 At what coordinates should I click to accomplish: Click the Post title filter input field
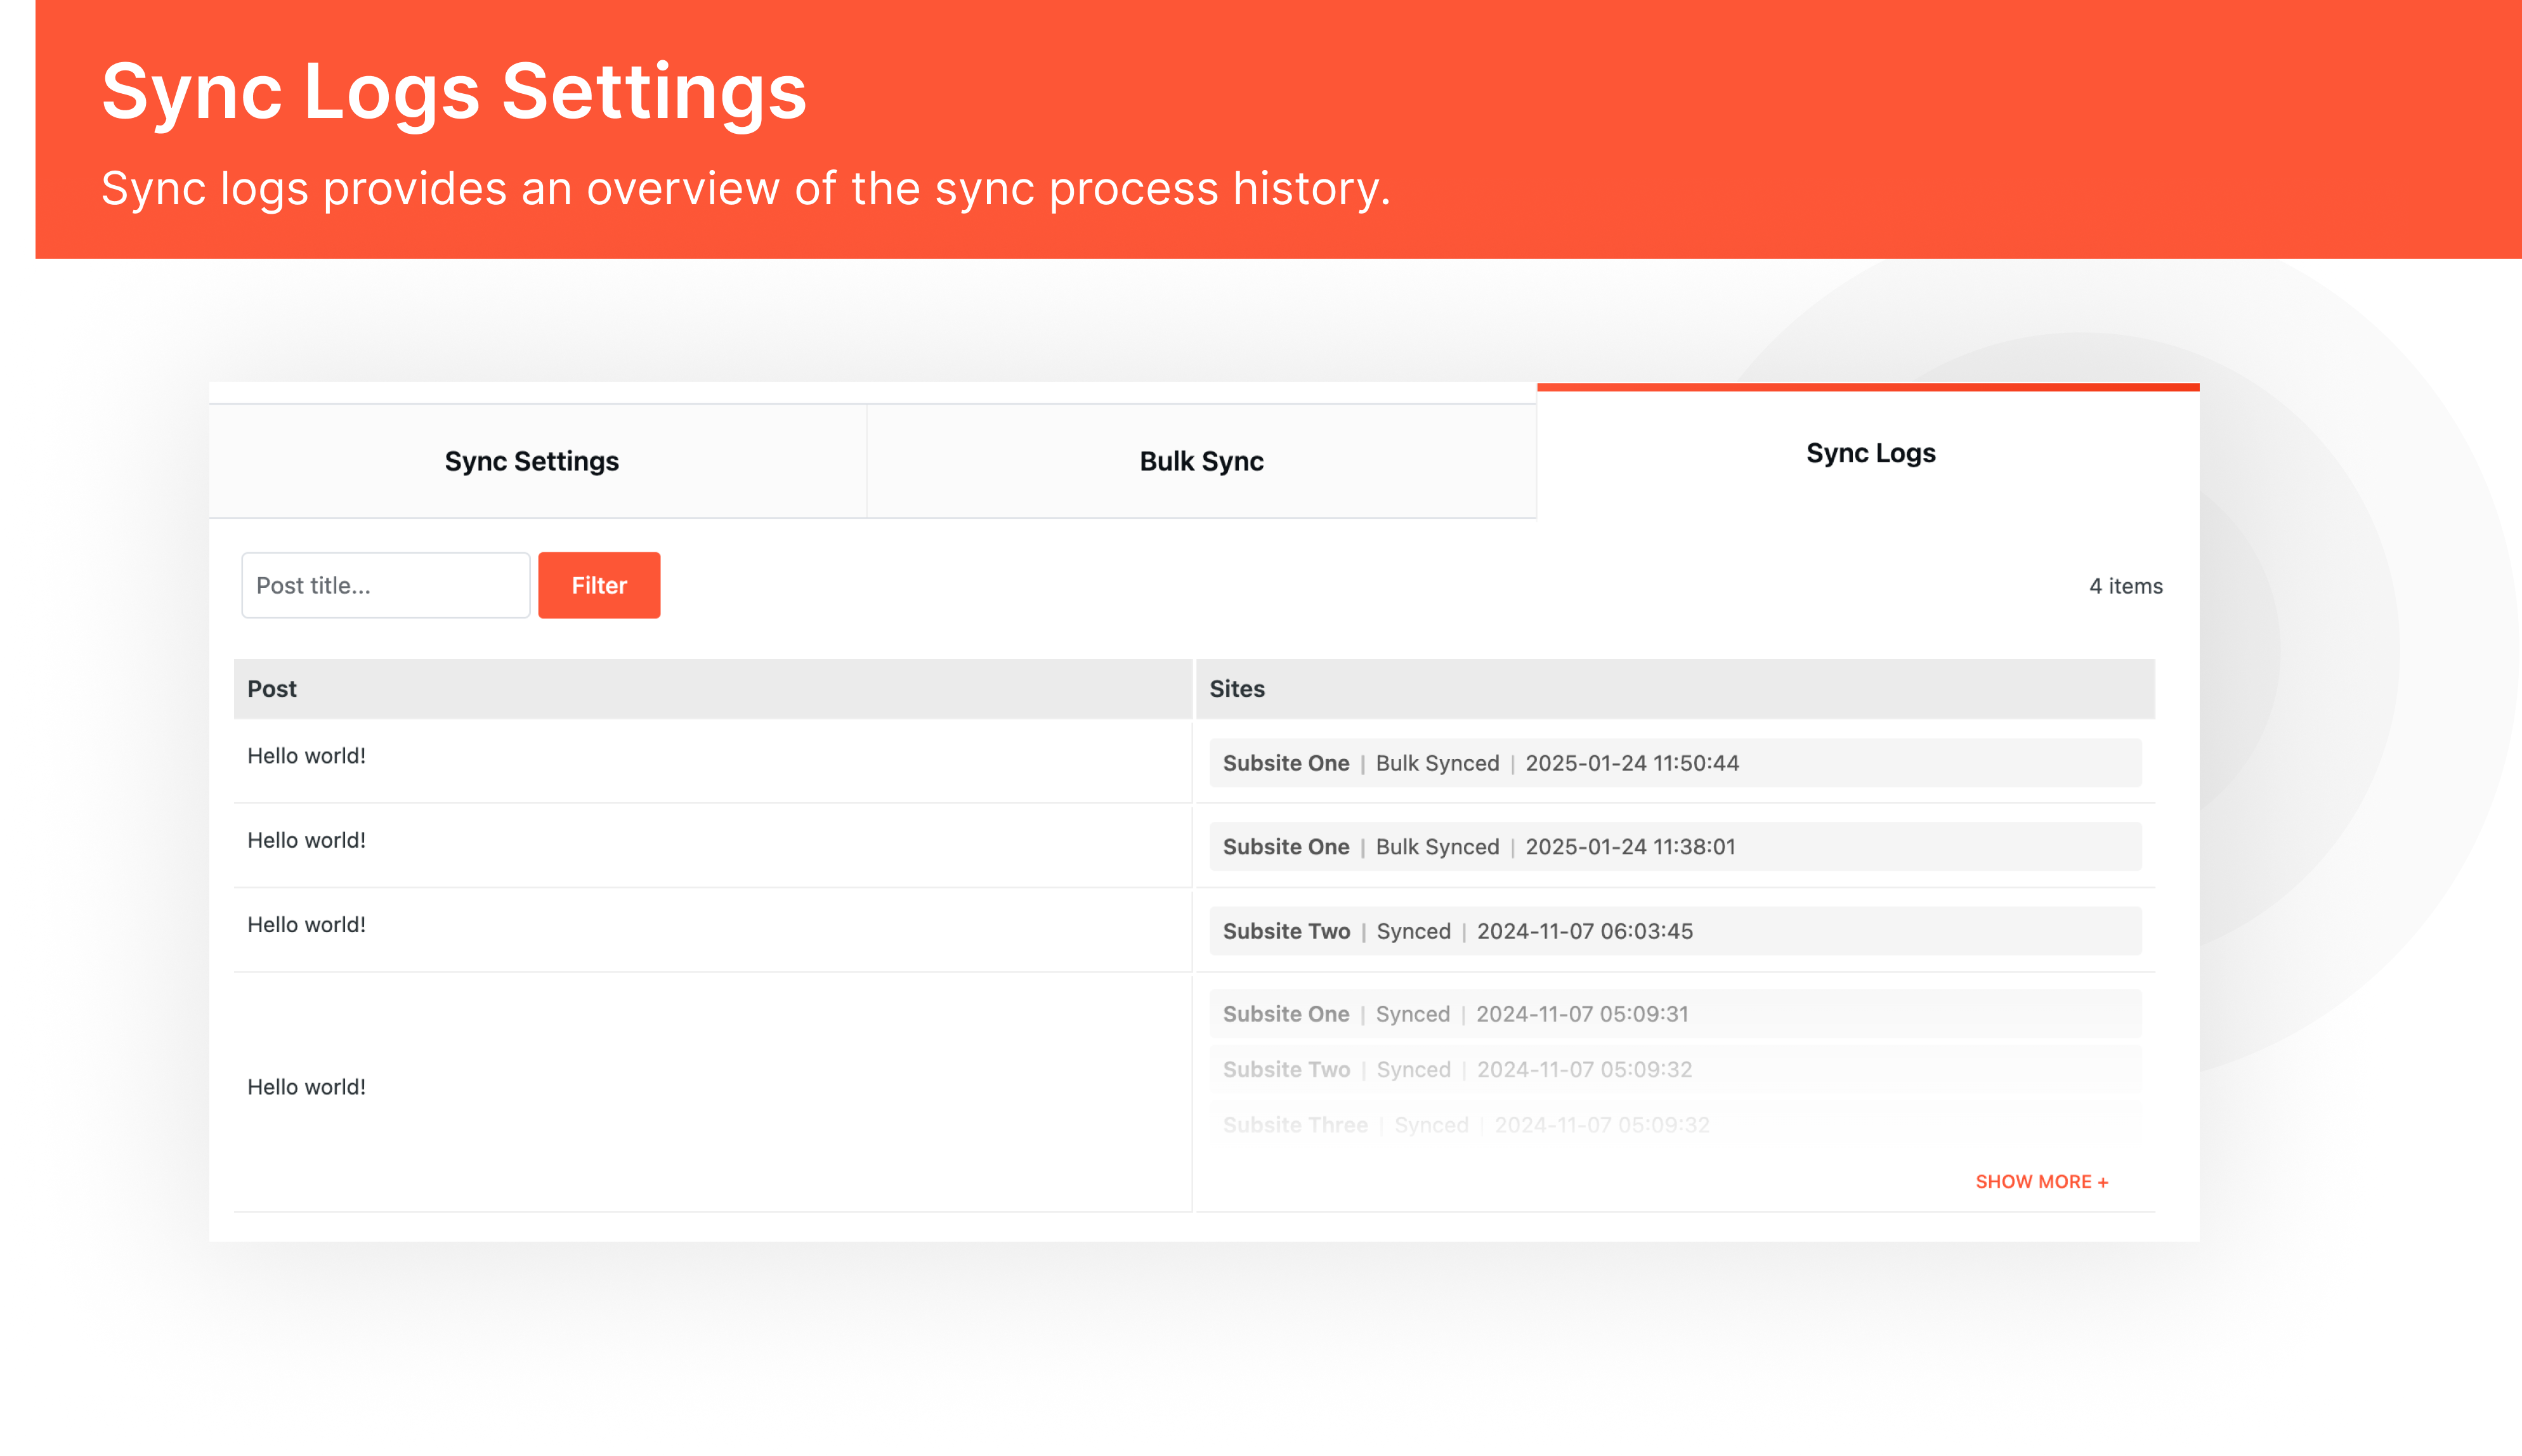coord(385,585)
